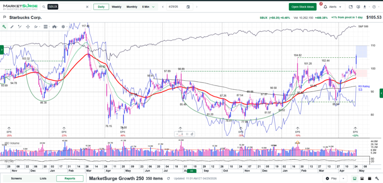
Task: Select the full panel layout icon
Action: [x=370, y=178]
